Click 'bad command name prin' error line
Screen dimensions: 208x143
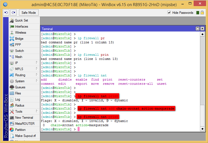[x=79, y=59]
